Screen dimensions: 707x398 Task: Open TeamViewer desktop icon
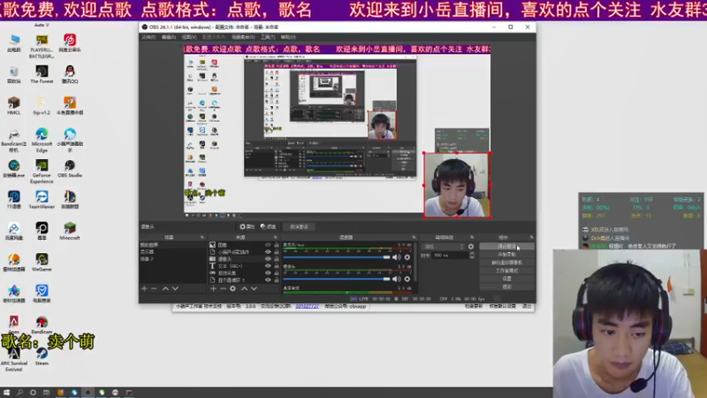coord(42,200)
